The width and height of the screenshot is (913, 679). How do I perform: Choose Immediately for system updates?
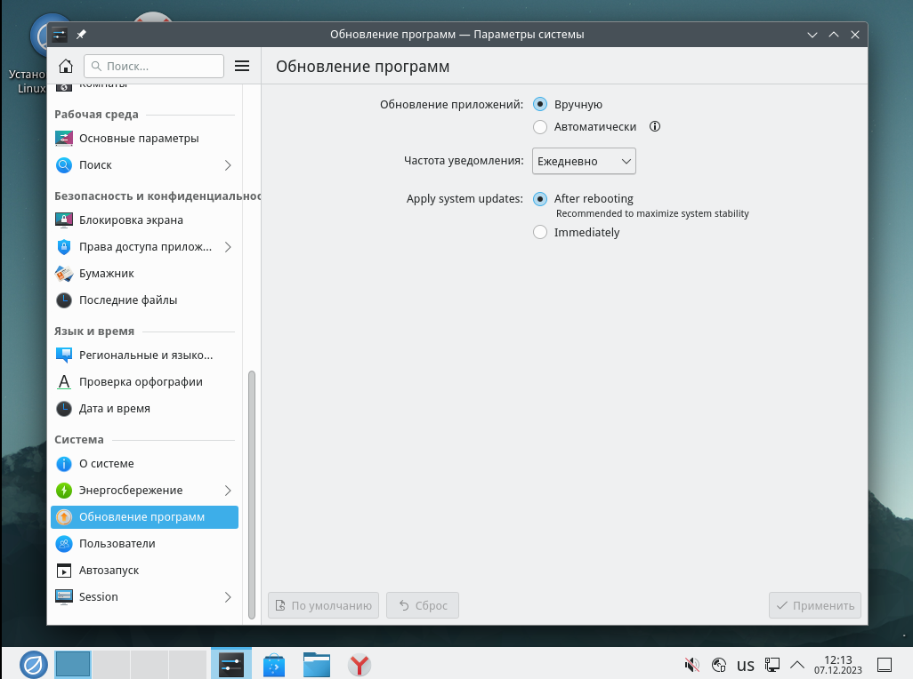[x=540, y=233]
